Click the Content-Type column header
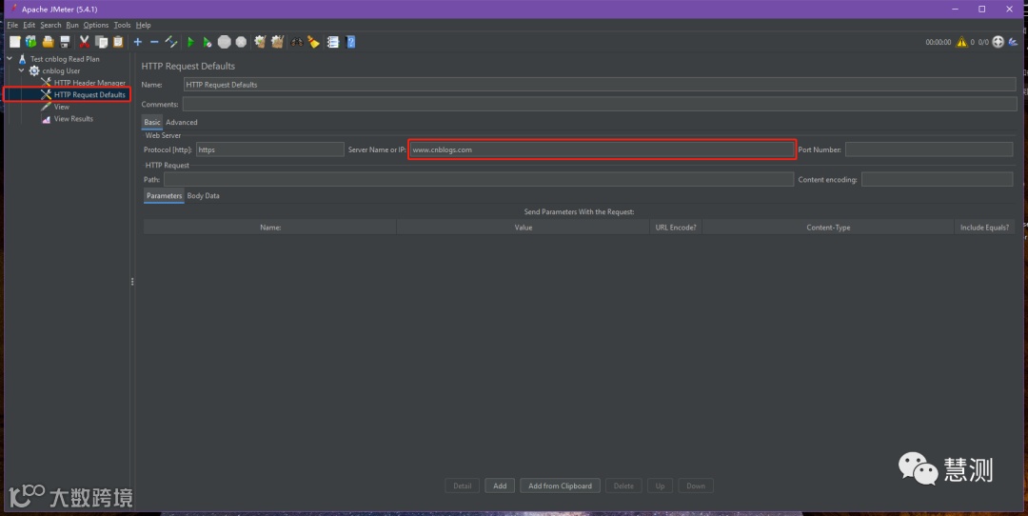The width and height of the screenshot is (1028, 516). [x=828, y=228]
